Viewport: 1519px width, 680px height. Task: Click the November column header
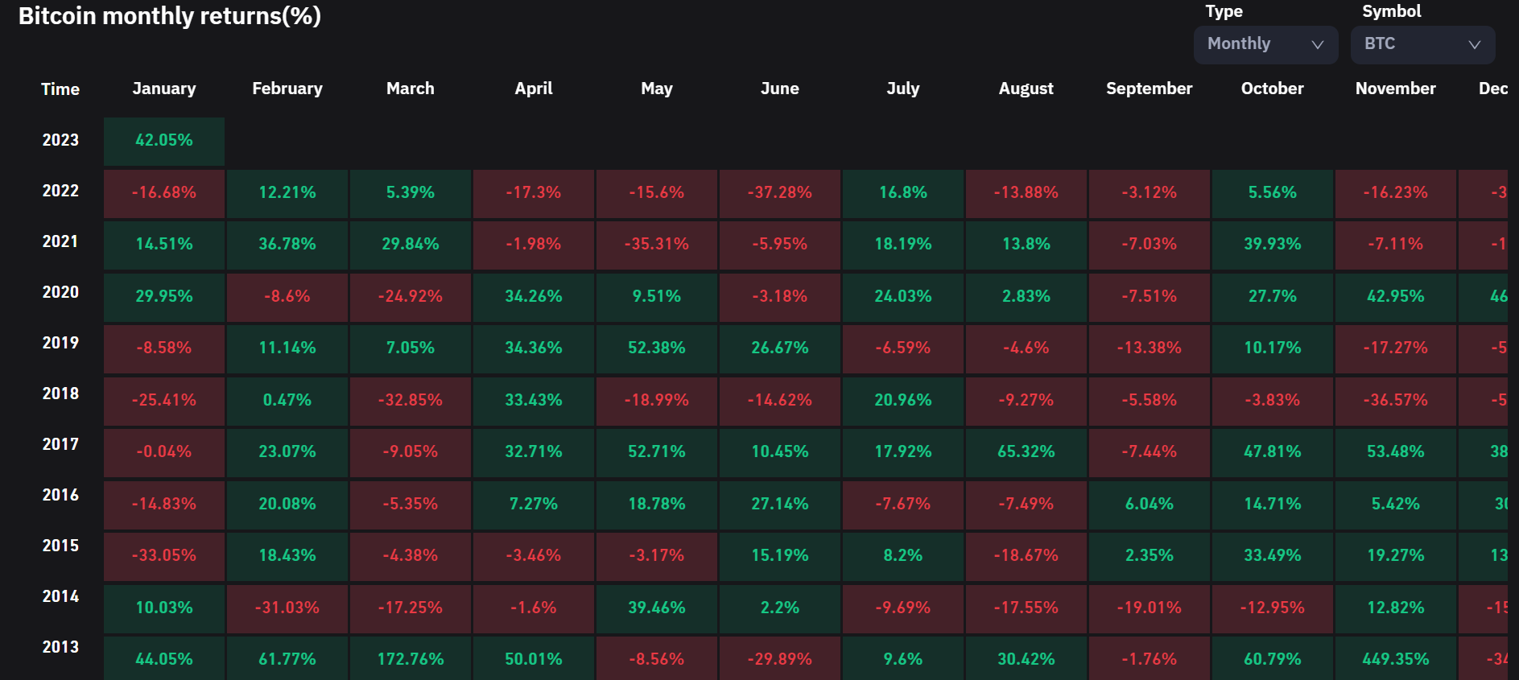pos(1395,89)
